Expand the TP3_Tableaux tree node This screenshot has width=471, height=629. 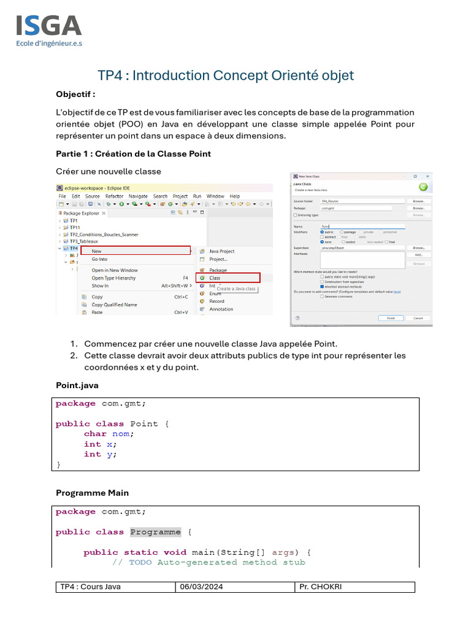tap(60, 241)
